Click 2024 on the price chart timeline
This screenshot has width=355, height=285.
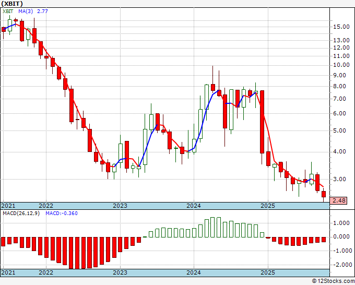(194, 206)
